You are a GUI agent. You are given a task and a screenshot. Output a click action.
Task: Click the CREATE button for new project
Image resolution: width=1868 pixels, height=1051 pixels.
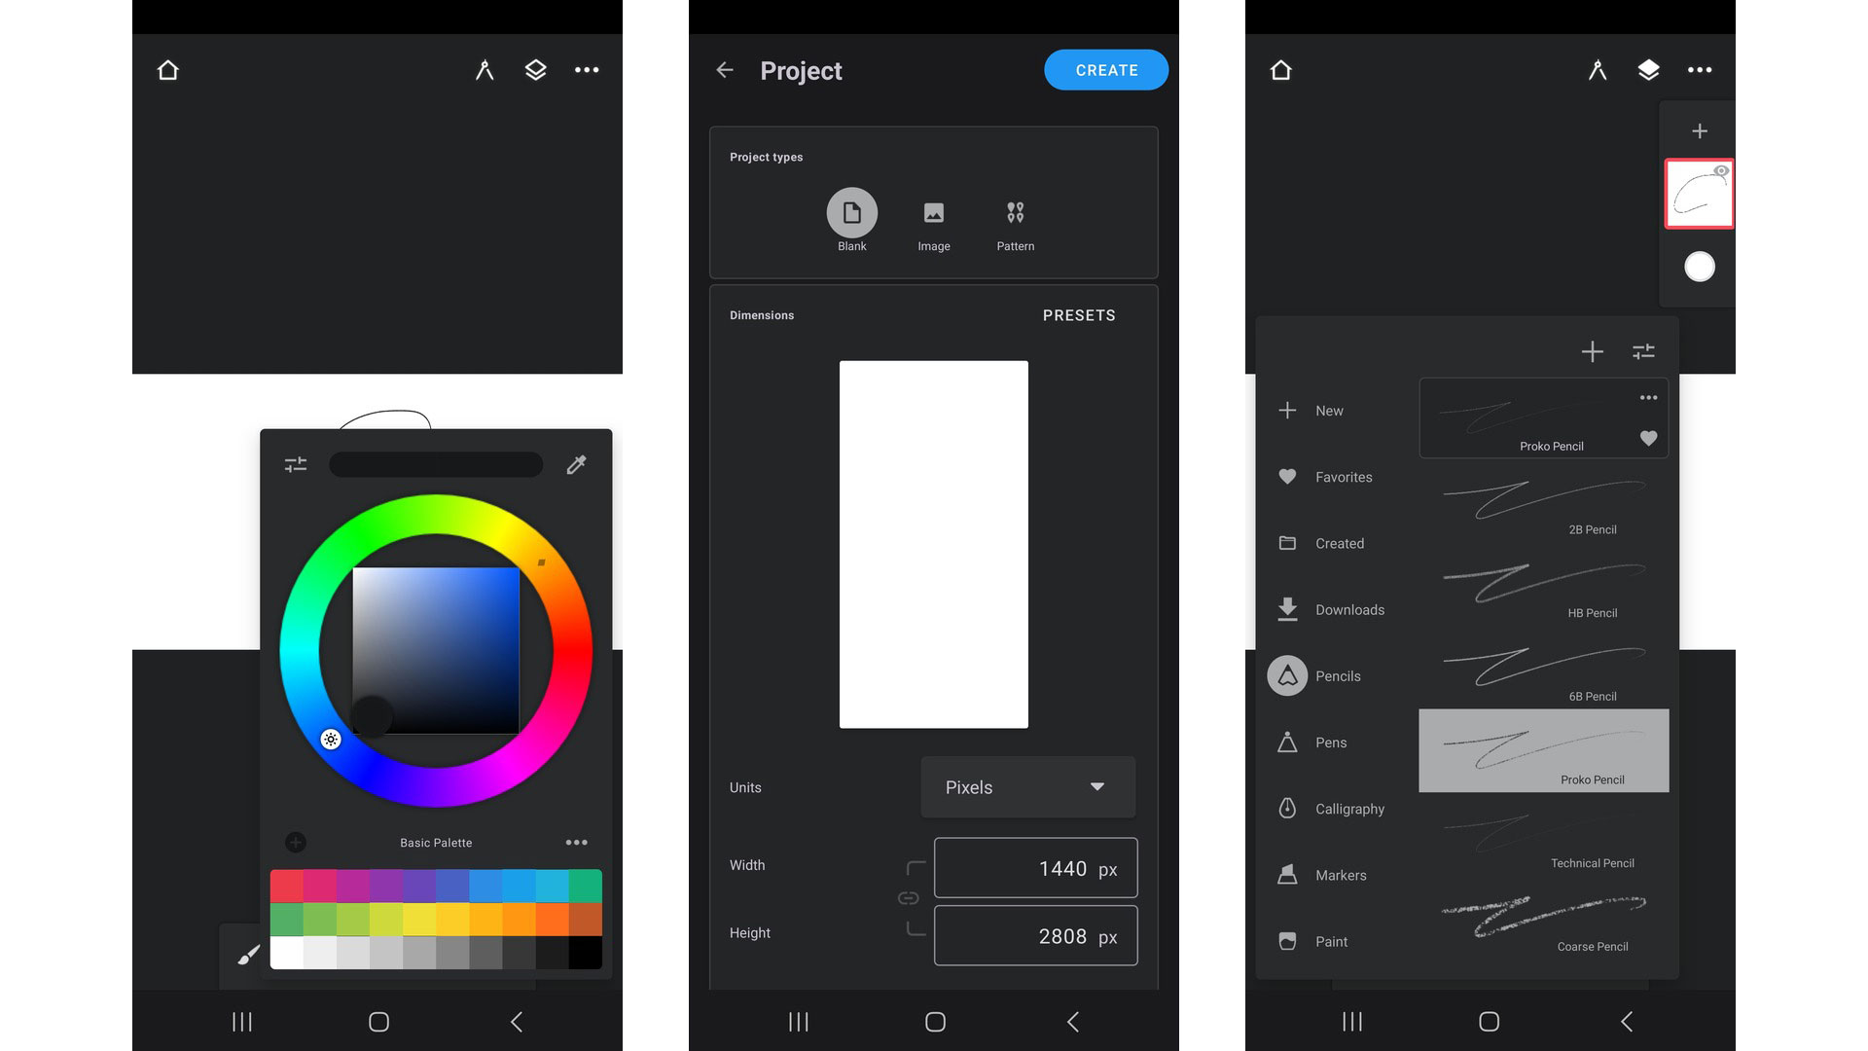(x=1106, y=69)
